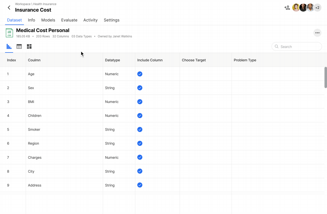Click Problem Type cell for Charges row
Viewport: 327px width, 214px height.
pos(278,157)
